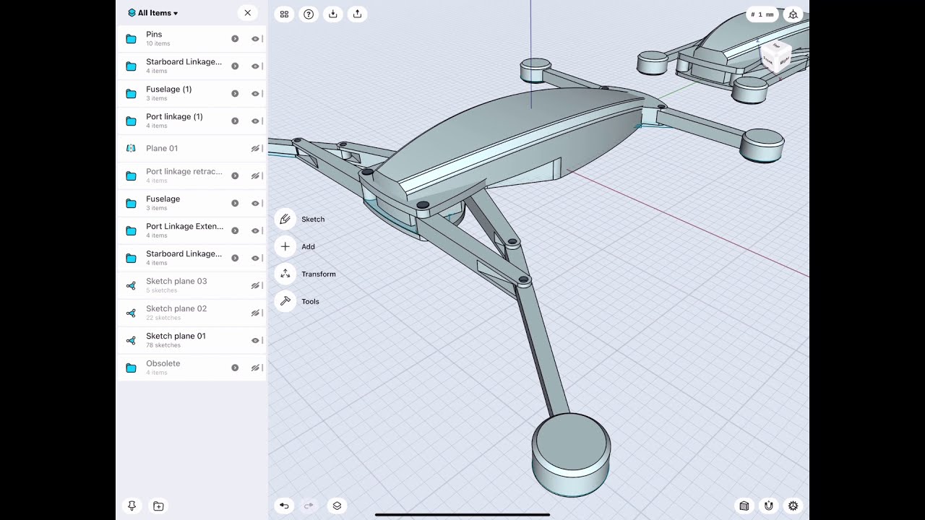The width and height of the screenshot is (925, 520).
Task: Click the Sketch plane 01 sketch icon
Action: (x=131, y=341)
